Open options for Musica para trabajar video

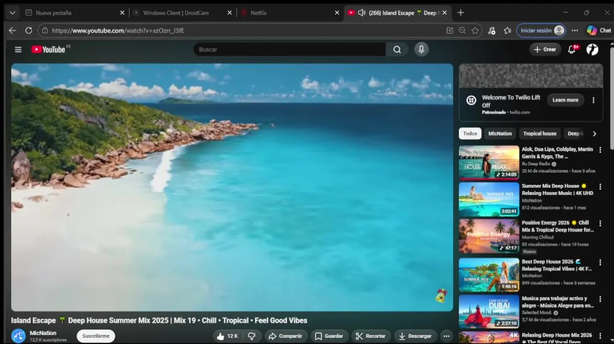tap(600, 299)
